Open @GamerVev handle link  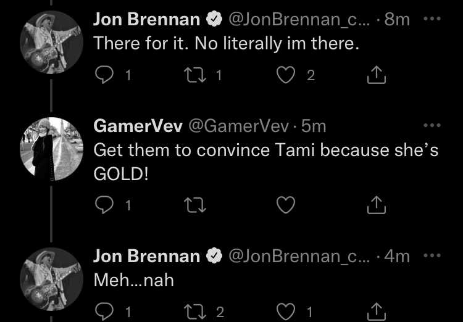coord(238,126)
